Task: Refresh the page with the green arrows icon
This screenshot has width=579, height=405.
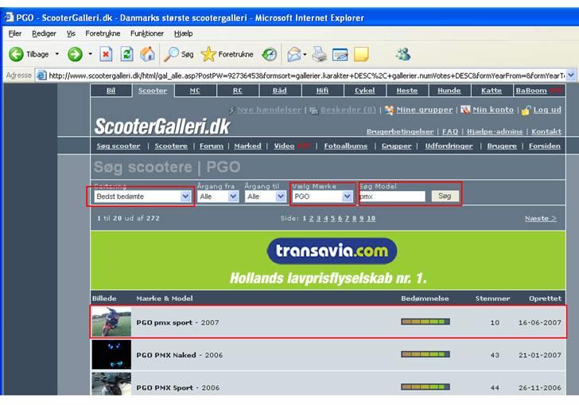Action: point(127,54)
